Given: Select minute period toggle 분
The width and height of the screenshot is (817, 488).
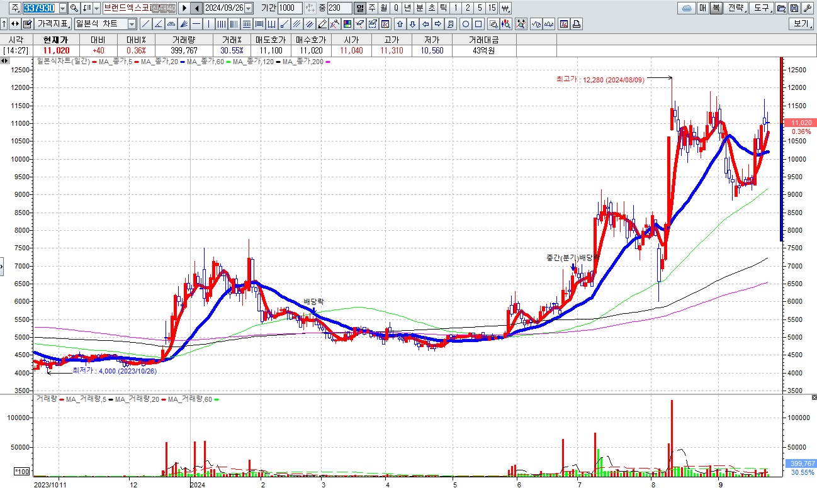Looking at the screenshot, I should coord(419,8).
